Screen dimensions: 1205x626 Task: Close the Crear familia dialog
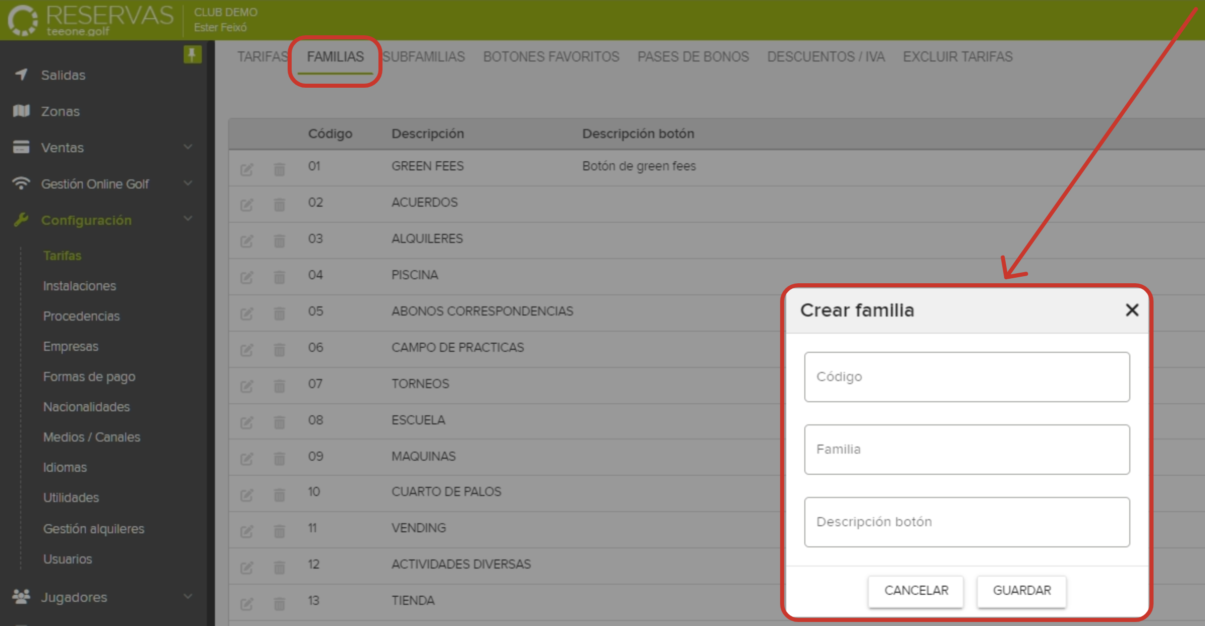(1132, 310)
